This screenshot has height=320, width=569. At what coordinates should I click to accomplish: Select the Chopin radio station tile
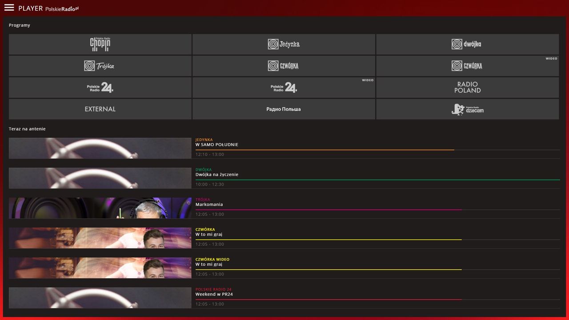[x=100, y=44]
